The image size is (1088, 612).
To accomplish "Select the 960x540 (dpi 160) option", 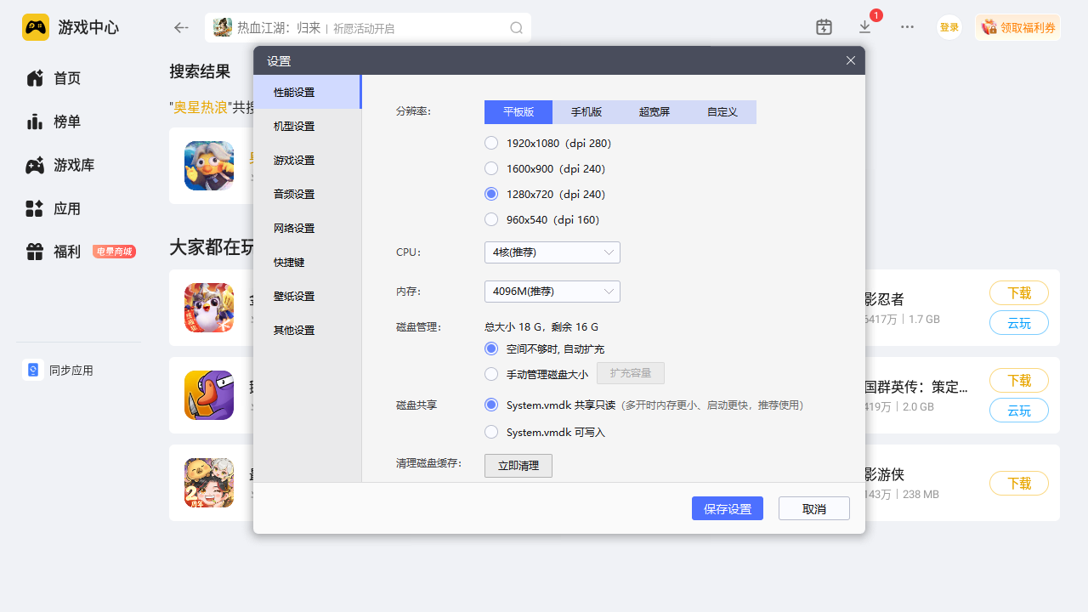I will coord(491,219).
